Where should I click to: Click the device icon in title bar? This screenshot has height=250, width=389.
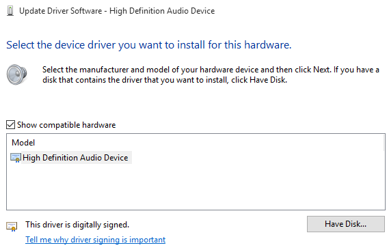click(10, 11)
